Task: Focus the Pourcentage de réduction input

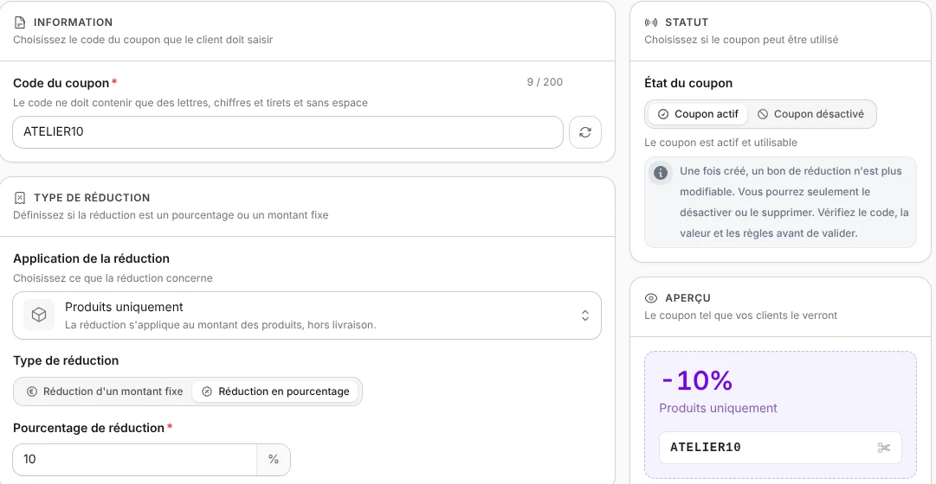Action: tap(135, 460)
